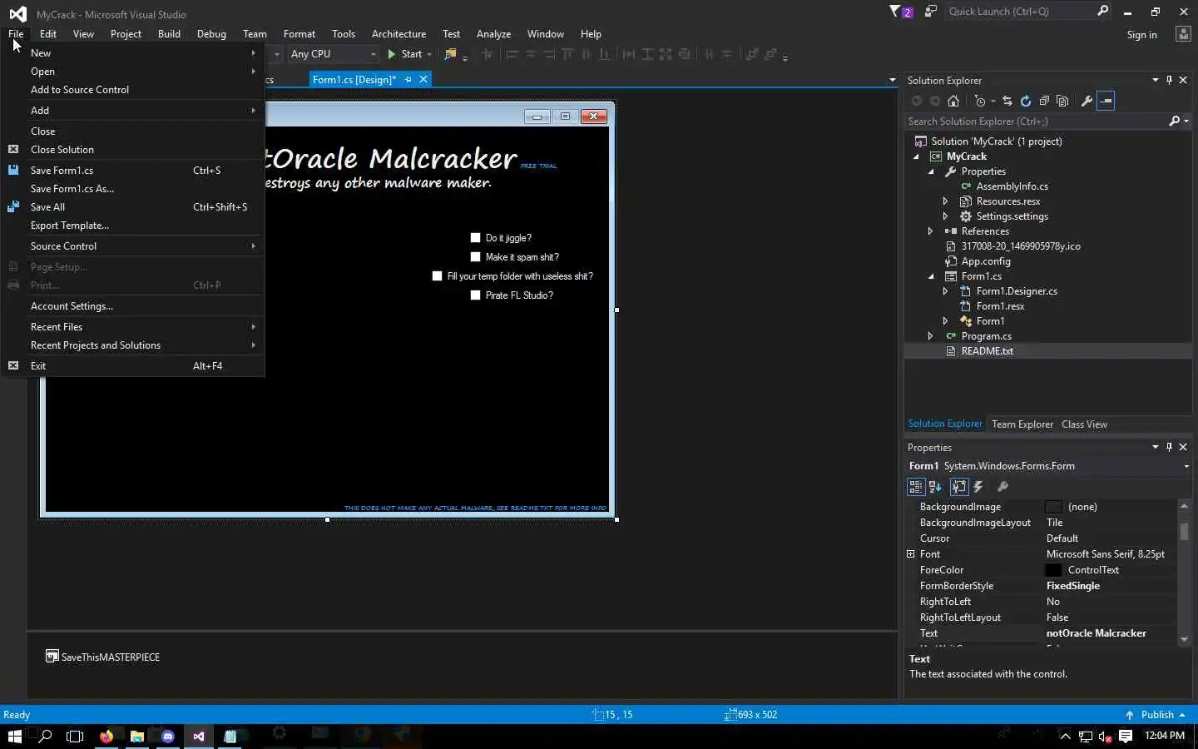Image resolution: width=1198 pixels, height=749 pixels.
Task: Click the ForeColor black color swatch
Action: coord(1053,570)
